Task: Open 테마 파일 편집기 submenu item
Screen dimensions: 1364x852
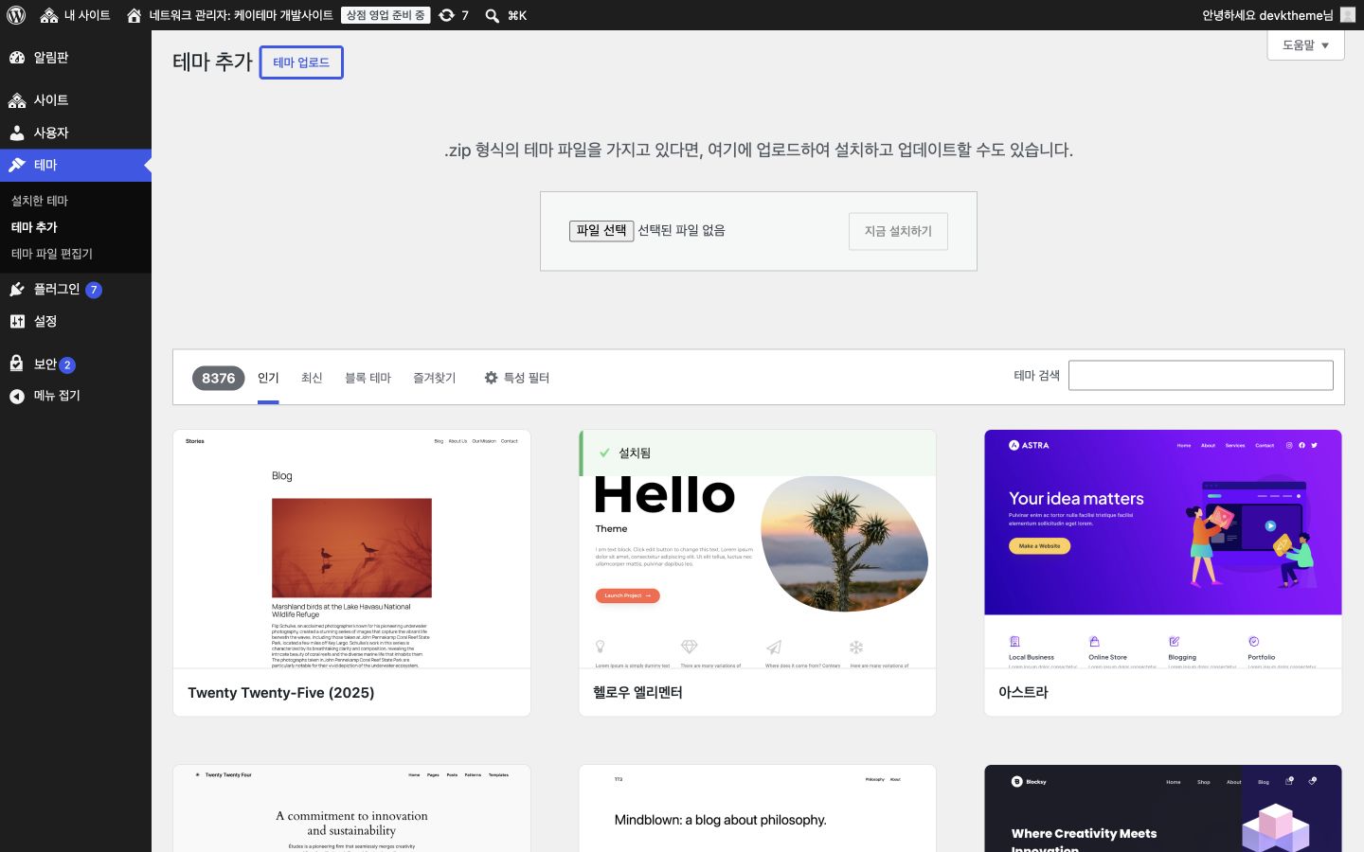Action: pyautogui.click(x=52, y=254)
